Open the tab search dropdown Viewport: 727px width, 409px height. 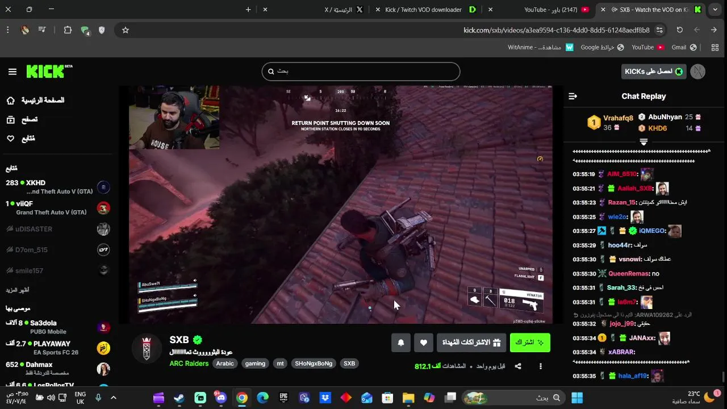[x=715, y=10]
